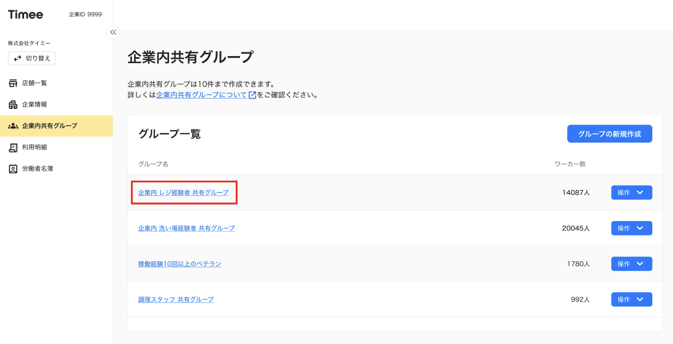This screenshot has height=344, width=673.
Task: Open 労働者名簿 in the sidebar
Action: 56,169
